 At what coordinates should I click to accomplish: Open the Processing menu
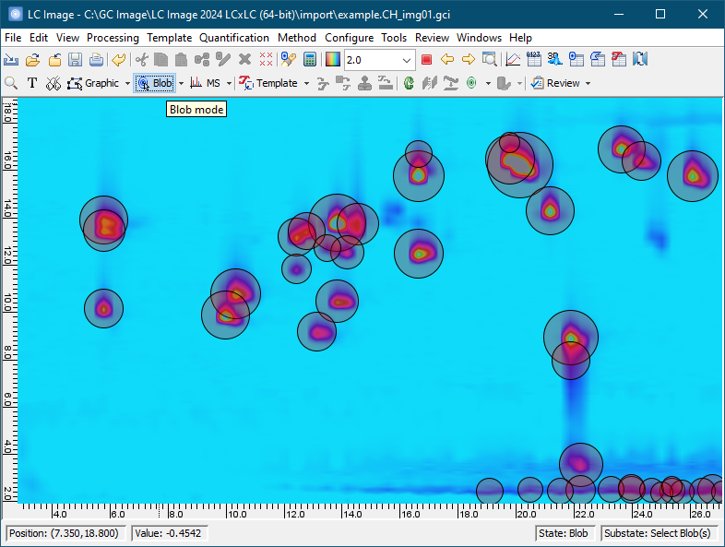(x=113, y=38)
